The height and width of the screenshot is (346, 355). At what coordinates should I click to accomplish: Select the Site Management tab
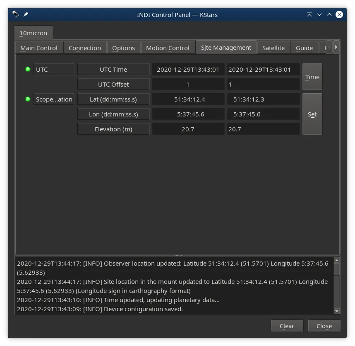pos(226,47)
